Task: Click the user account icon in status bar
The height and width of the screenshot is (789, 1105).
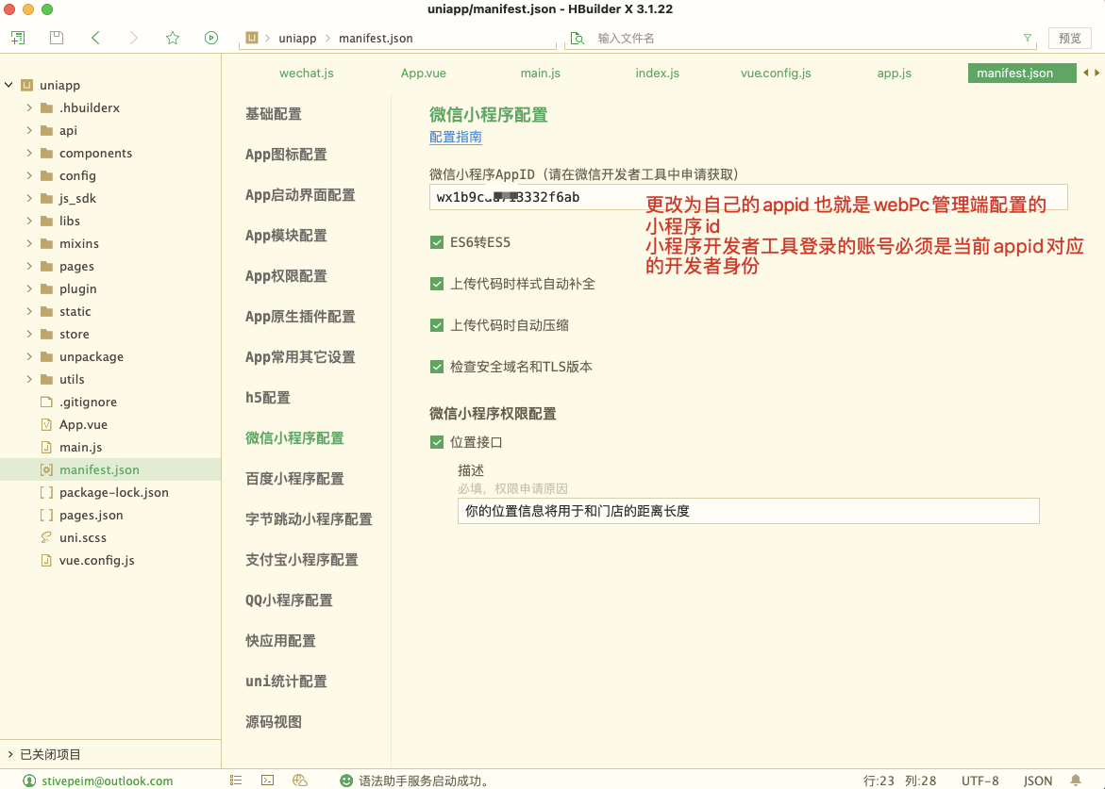Action: [x=29, y=781]
